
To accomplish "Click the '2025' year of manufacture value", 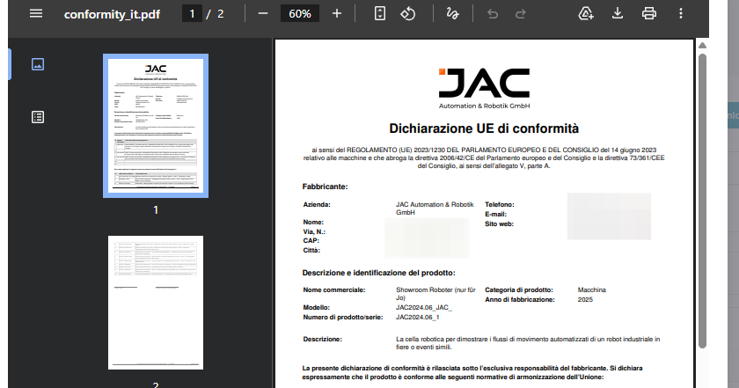I will (x=585, y=300).
